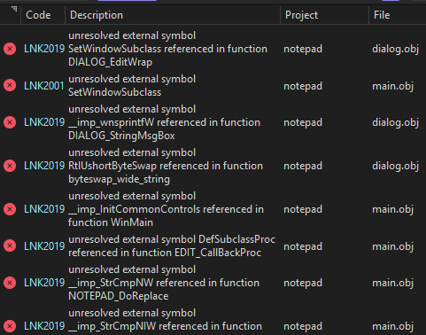Screen dimensions: 426x335
Task: Select the LNK2001 SetWindowSubclass description text
Action: [x=132, y=86]
